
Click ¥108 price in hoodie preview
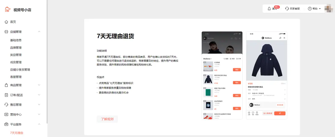point(250,83)
